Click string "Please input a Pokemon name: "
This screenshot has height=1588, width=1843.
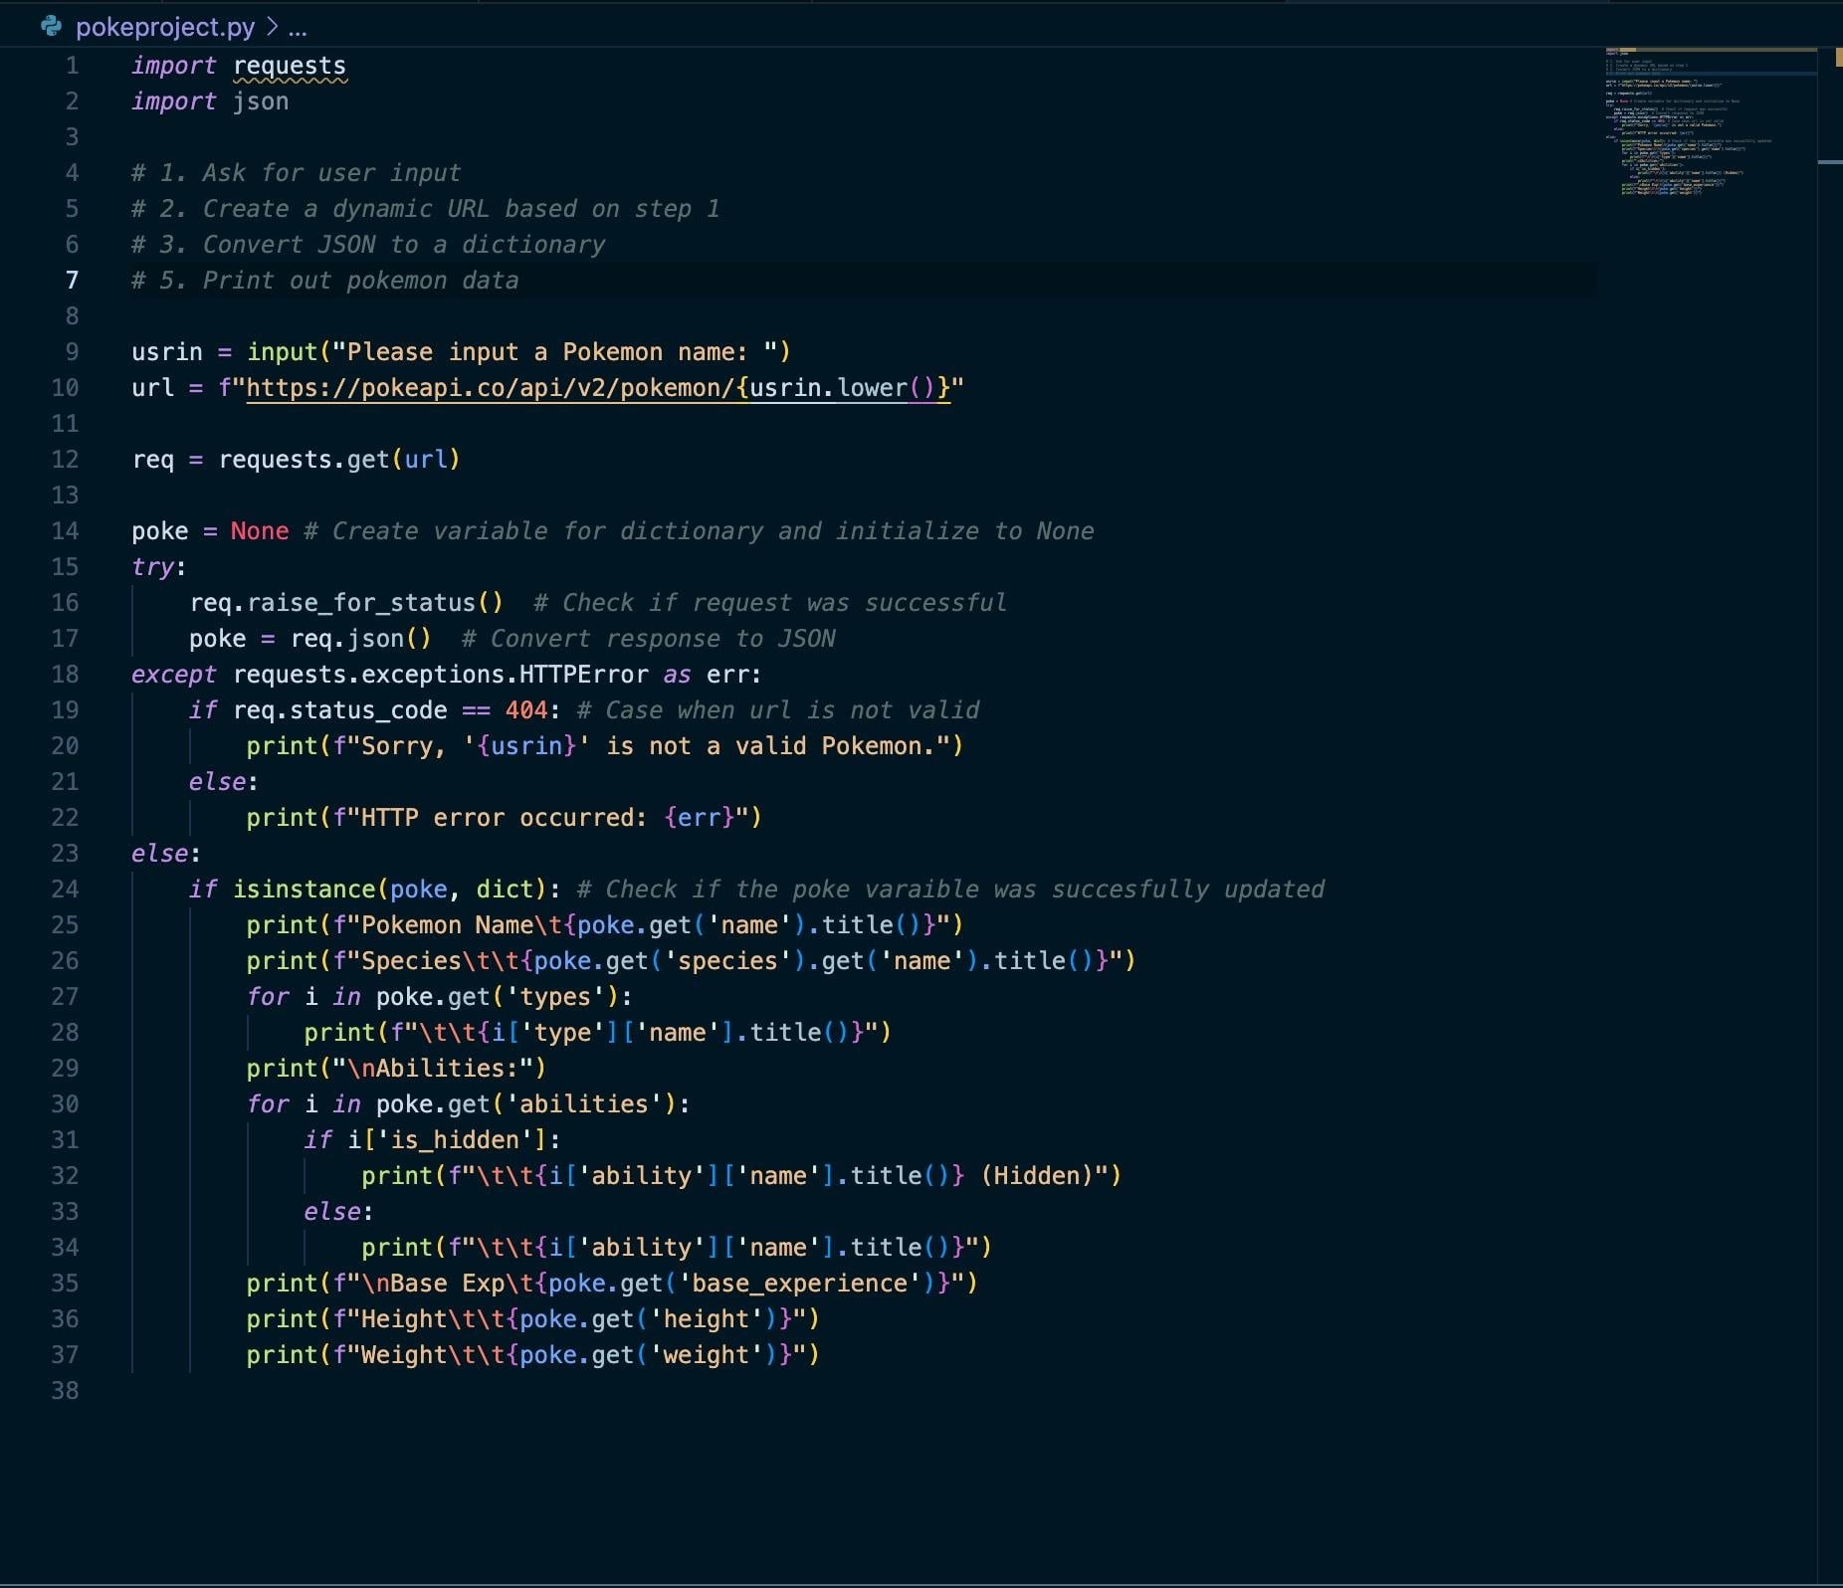[555, 352]
